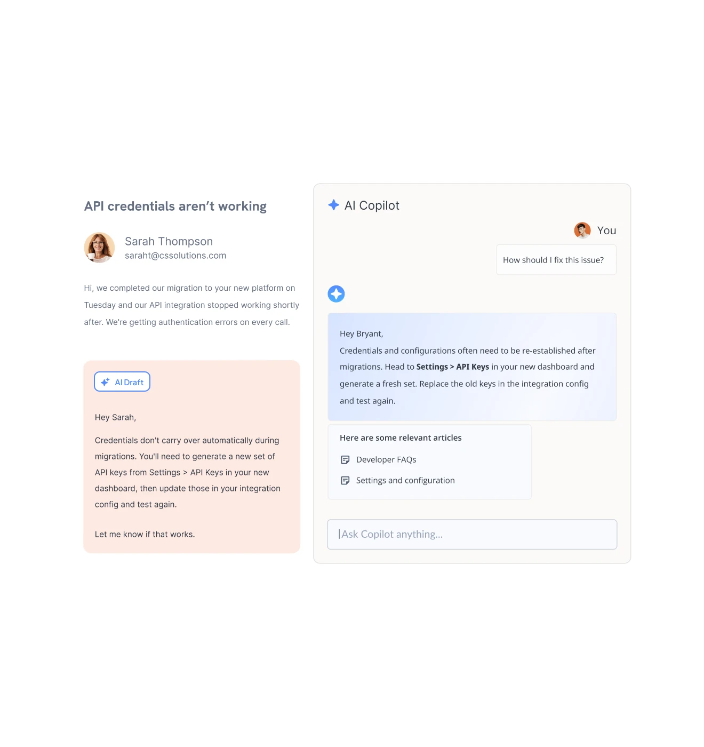Click the AI Draft button
The height and width of the screenshot is (747, 704).
122,382
